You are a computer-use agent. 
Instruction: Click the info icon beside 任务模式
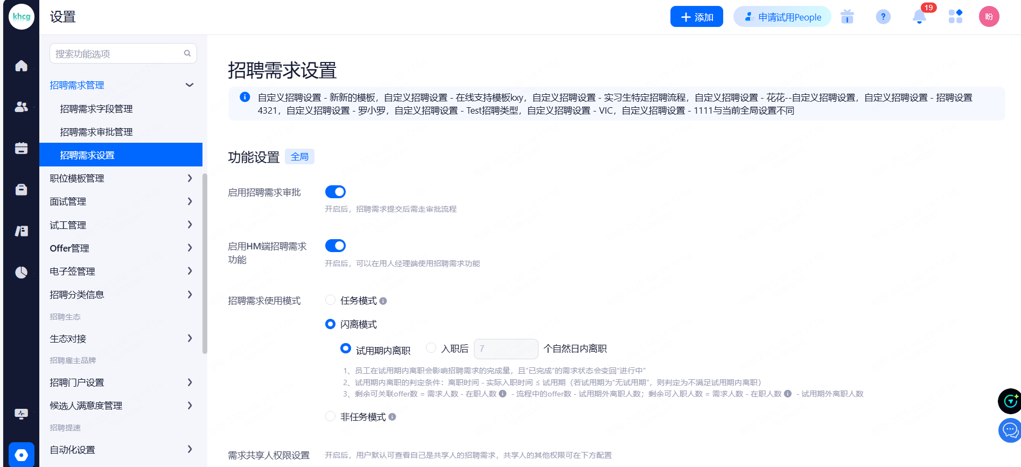383,301
